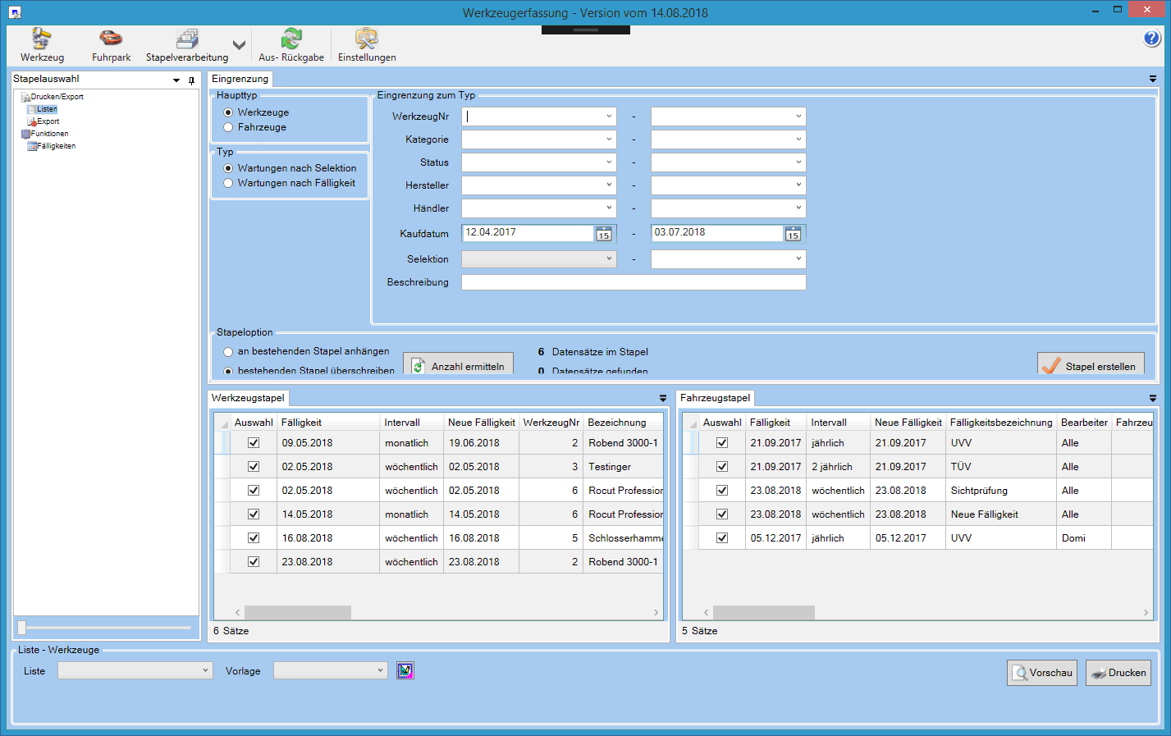Select Drucken/Export tree node

click(53, 97)
